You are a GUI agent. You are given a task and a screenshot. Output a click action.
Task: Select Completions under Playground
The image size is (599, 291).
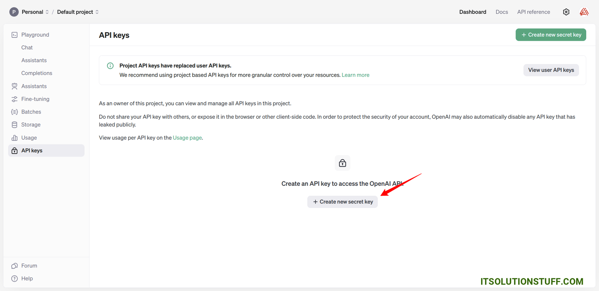[x=37, y=73]
